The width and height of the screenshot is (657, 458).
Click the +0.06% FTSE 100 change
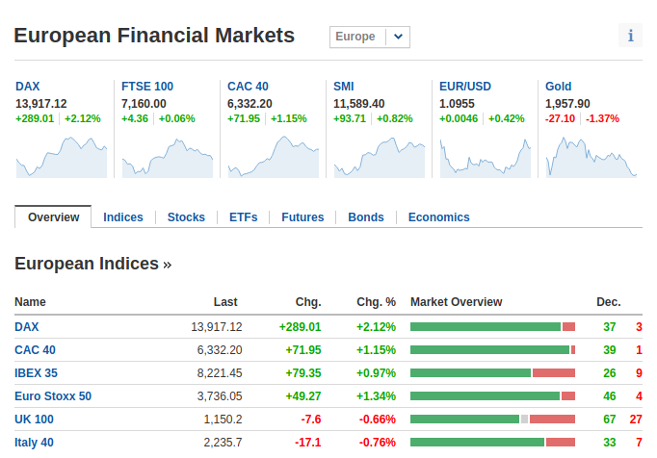(177, 118)
